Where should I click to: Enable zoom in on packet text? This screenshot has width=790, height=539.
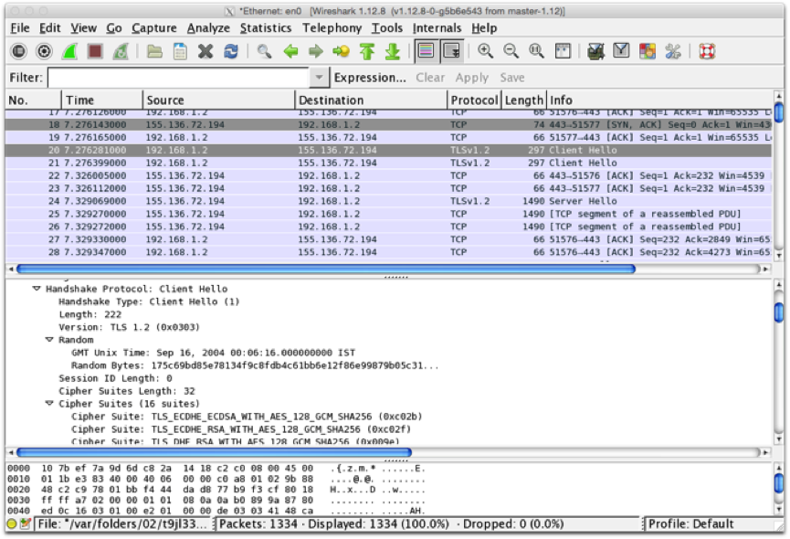(x=486, y=50)
